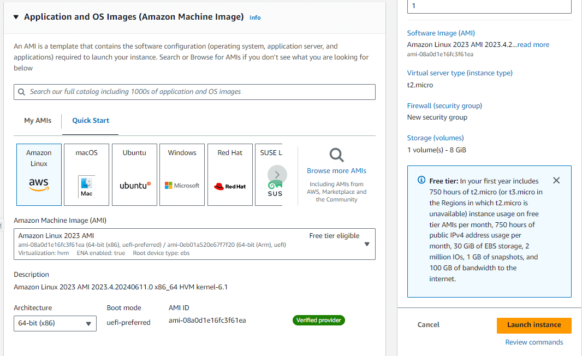Screen dimensions: 582x356
Task: Select the Red Hat AMI tile
Action: pyautogui.click(x=230, y=175)
